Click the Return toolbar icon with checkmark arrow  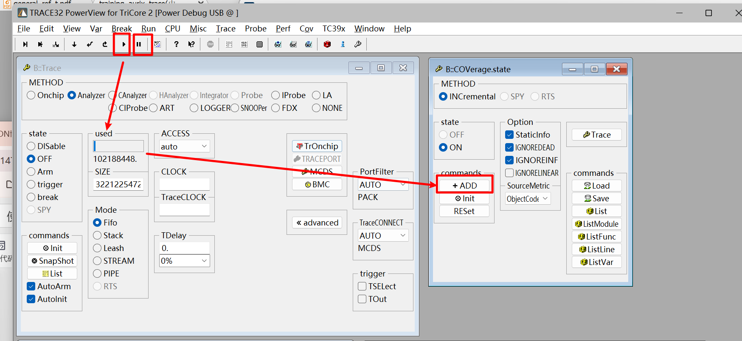90,44
